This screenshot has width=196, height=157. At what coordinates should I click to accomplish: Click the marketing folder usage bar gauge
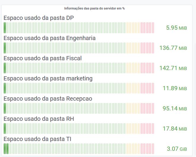pos(79,88)
